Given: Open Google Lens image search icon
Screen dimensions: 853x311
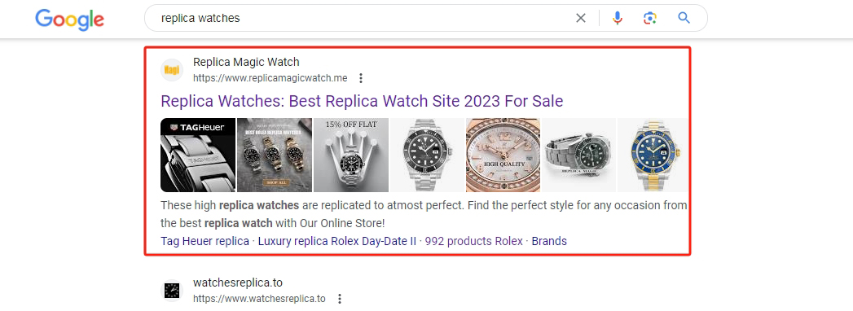Looking at the screenshot, I should tap(649, 18).
